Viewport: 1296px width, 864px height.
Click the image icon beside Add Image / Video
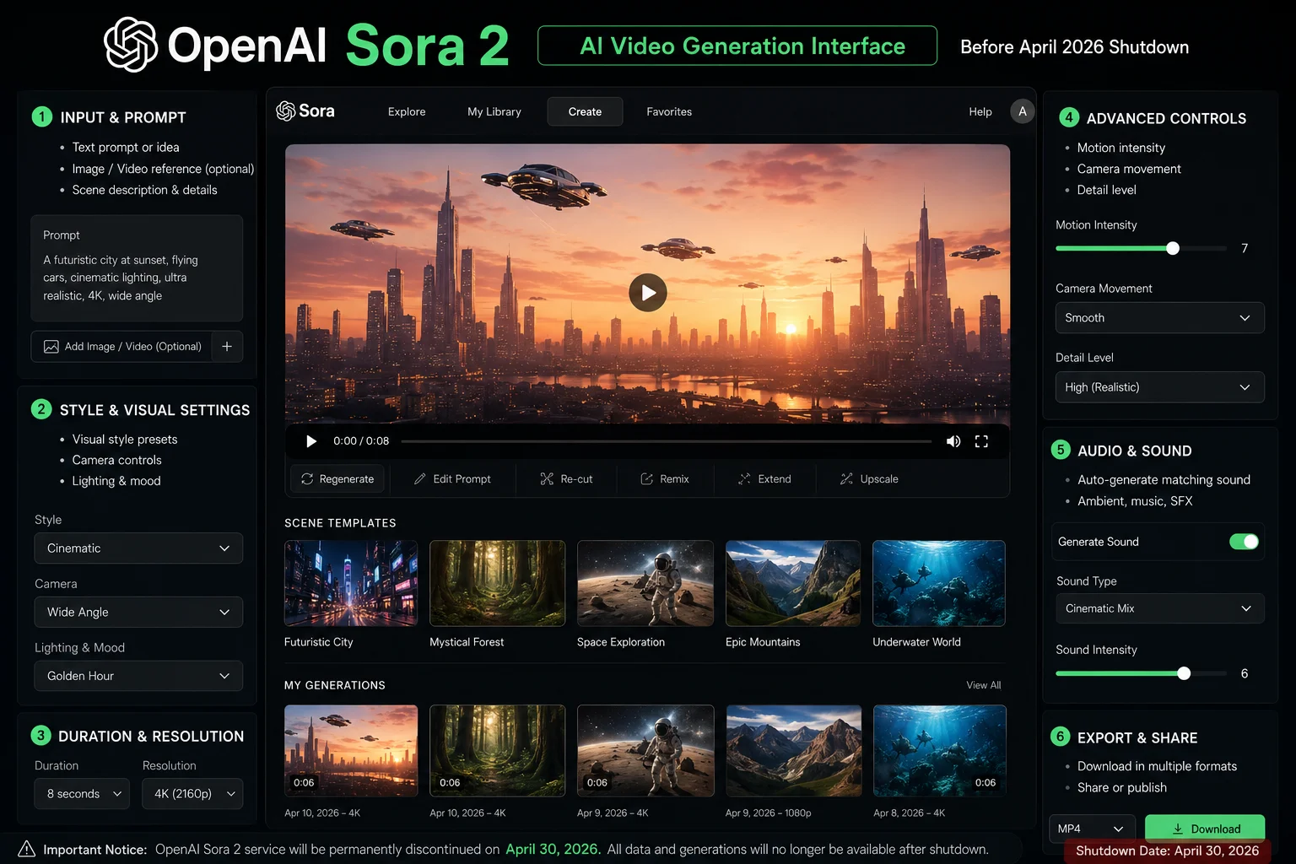tap(51, 347)
